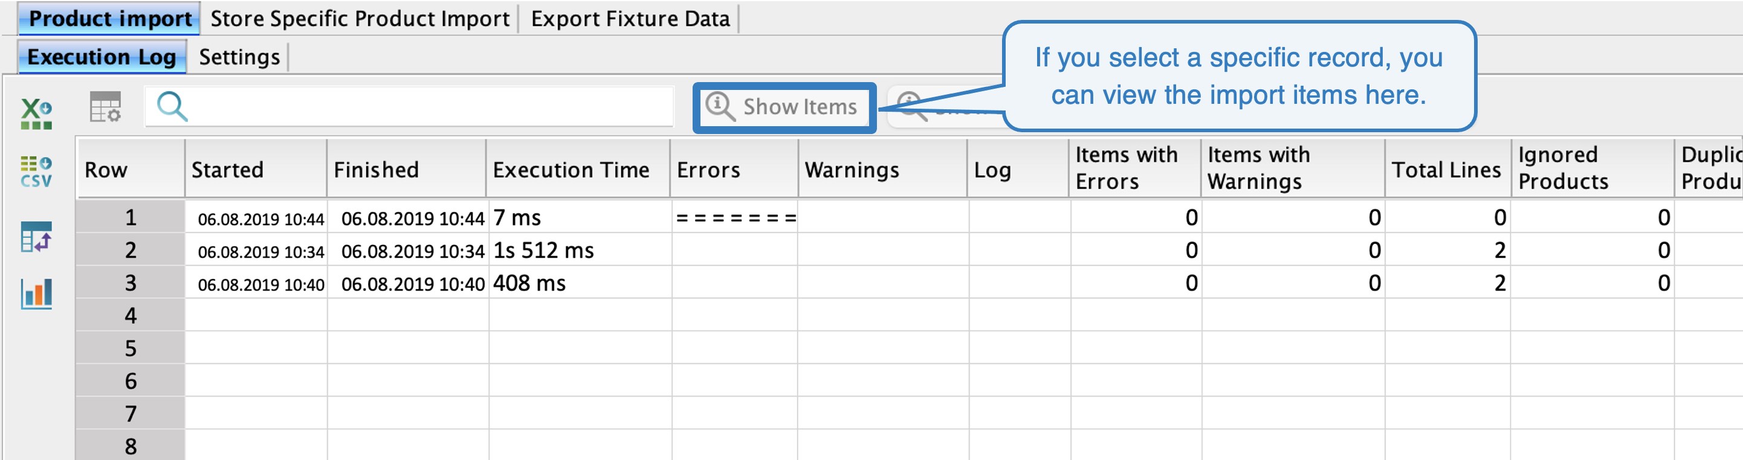Open the table column settings icon

pos(105,107)
